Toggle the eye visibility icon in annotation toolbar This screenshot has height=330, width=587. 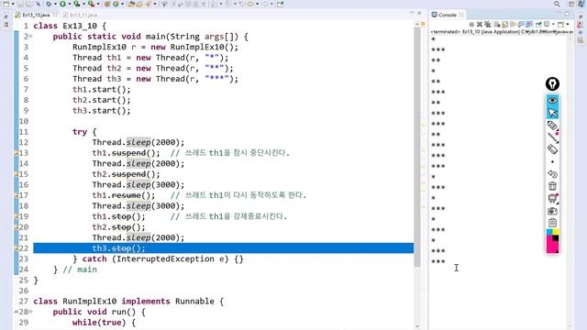(x=552, y=100)
